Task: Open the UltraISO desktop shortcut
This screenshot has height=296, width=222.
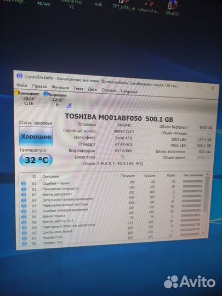Action: pos(172,8)
